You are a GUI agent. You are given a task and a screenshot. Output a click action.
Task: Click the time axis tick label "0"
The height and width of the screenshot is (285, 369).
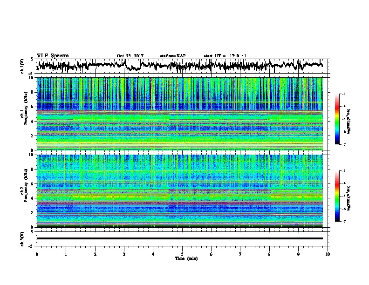(x=37, y=254)
